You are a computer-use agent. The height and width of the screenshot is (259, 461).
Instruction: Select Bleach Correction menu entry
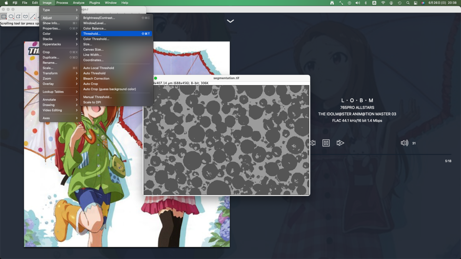click(x=116, y=79)
